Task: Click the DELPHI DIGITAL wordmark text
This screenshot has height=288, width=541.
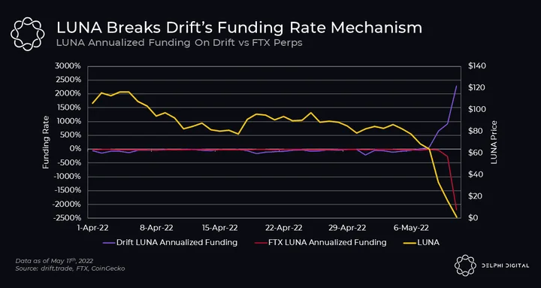Action: (x=506, y=265)
